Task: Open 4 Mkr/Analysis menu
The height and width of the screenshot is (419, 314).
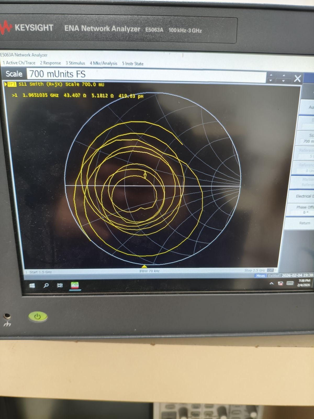Action: (x=104, y=63)
